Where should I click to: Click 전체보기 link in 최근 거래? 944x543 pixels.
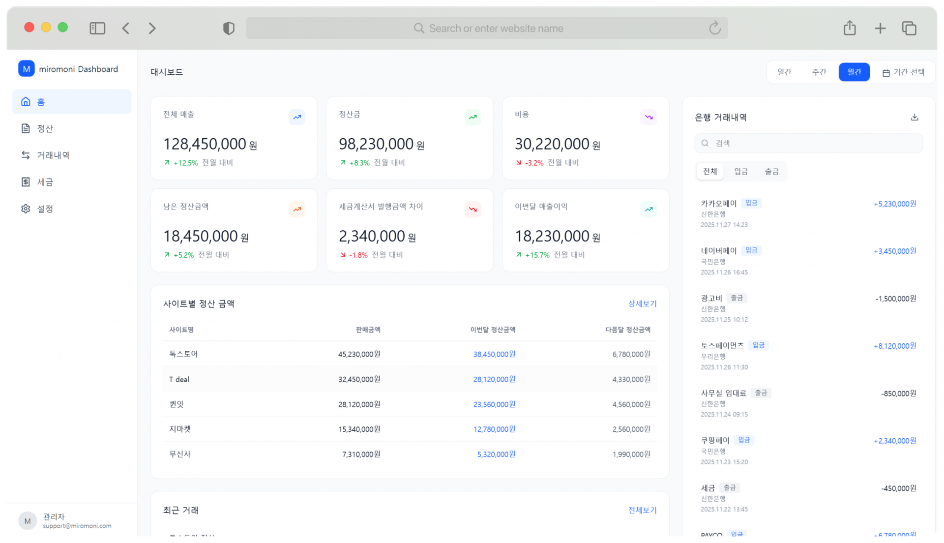tap(642, 510)
